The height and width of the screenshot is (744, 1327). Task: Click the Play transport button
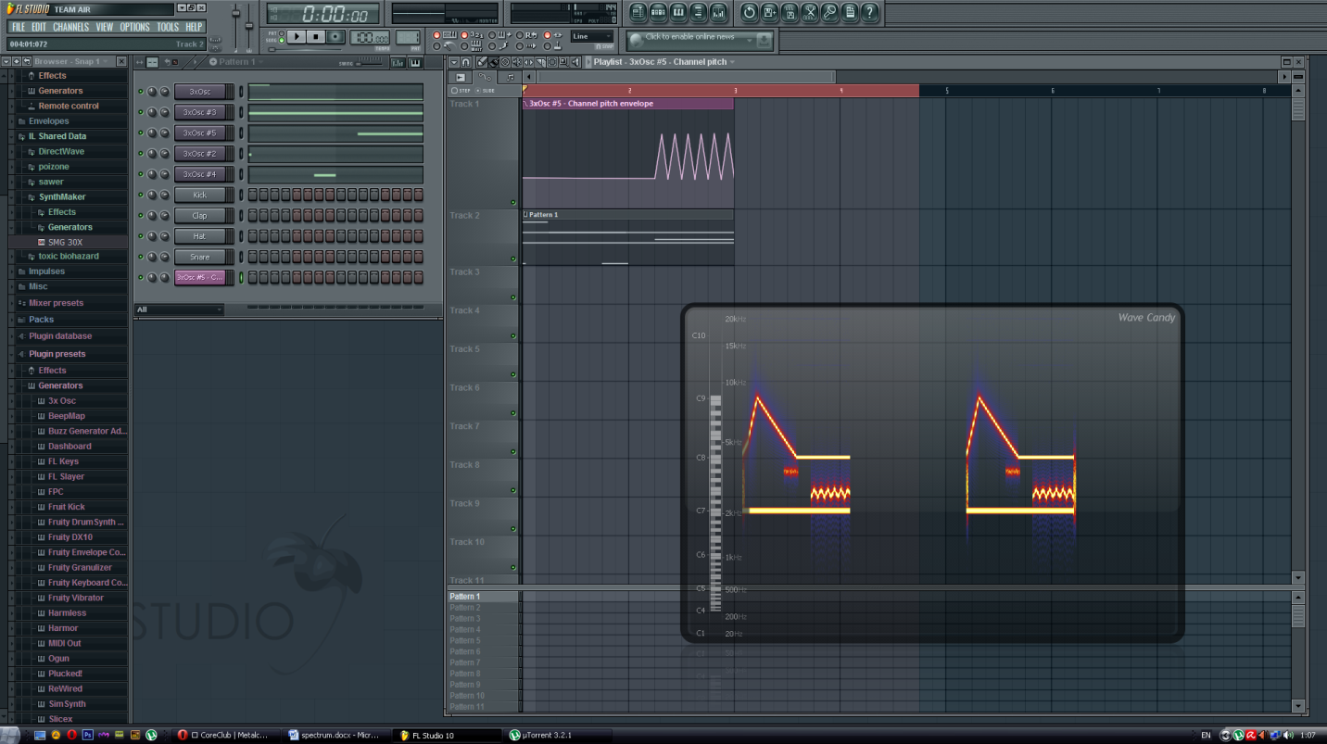[297, 36]
